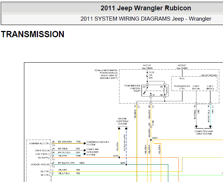Click the 'UD CTRL' pin label

(x=45, y=175)
